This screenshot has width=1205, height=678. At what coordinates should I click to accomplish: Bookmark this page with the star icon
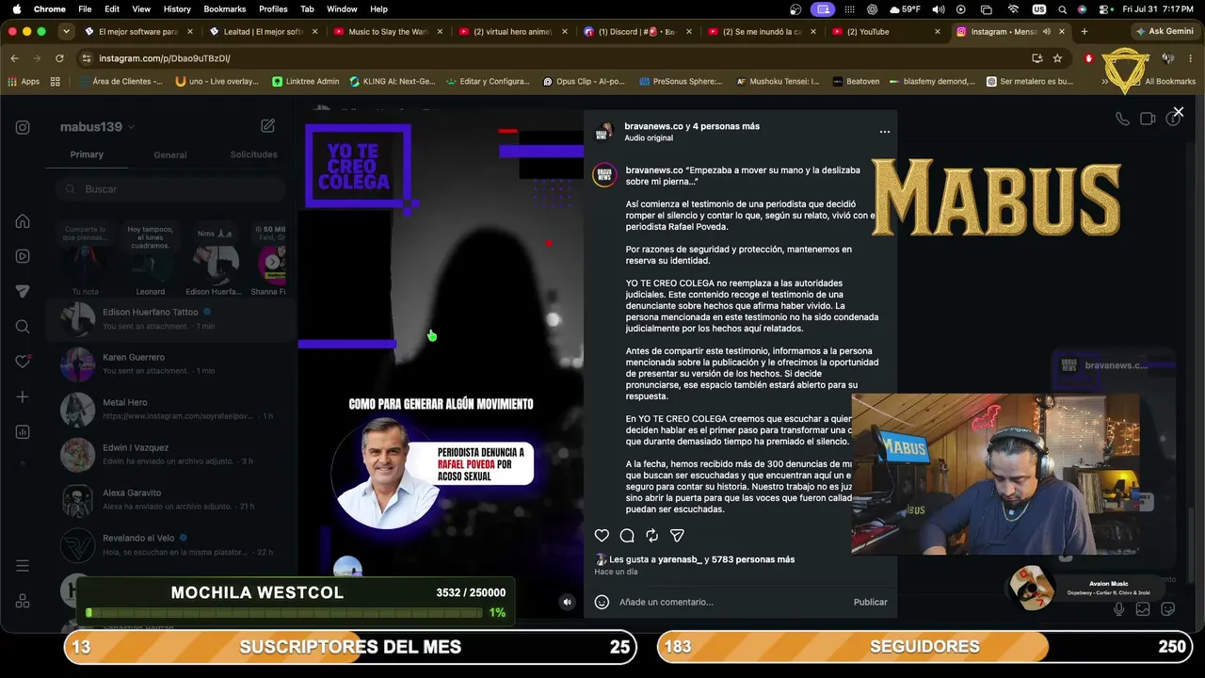(x=1057, y=58)
